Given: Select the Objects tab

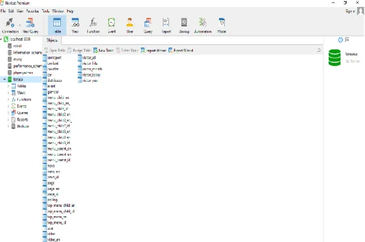Looking at the screenshot, I should click(x=52, y=40).
